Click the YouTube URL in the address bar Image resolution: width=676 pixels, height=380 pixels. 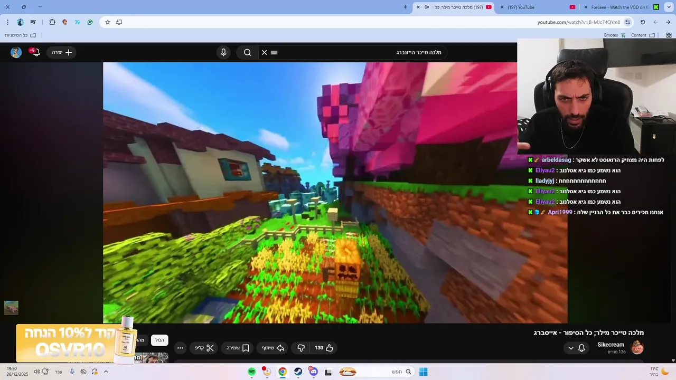(579, 22)
